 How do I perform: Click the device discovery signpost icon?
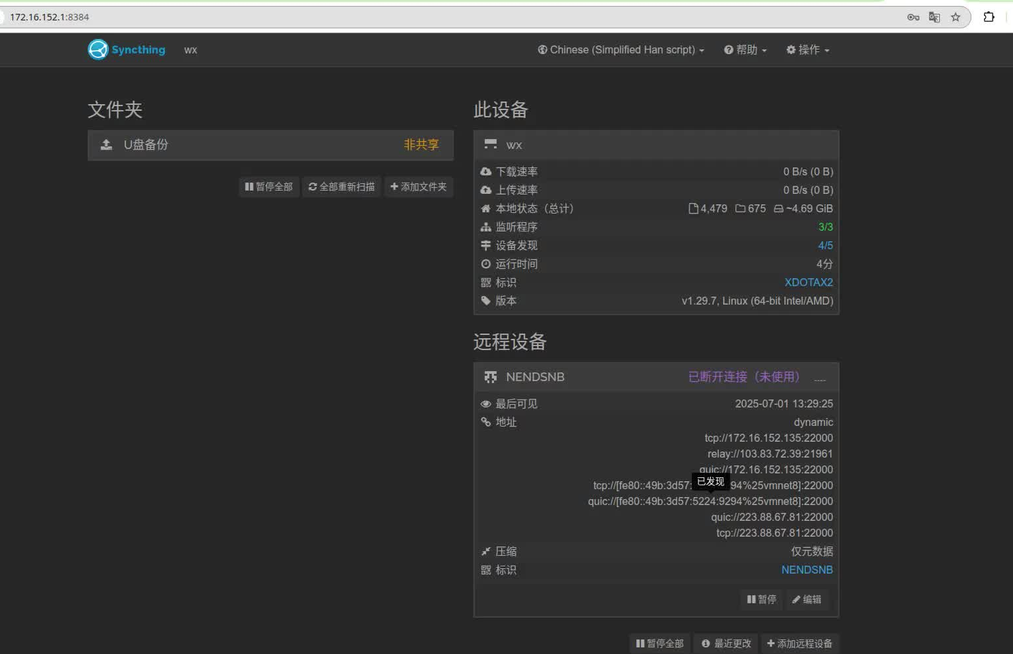[x=486, y=245]
